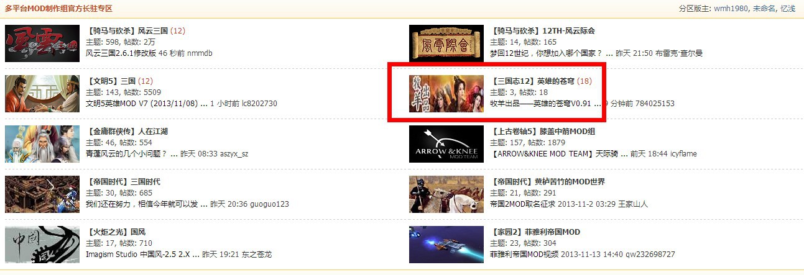The height and width of the screenshot is (275, 804).
Task: Open latest post 文明5英雄MOD V7
Action: click(x=147, y=104)
